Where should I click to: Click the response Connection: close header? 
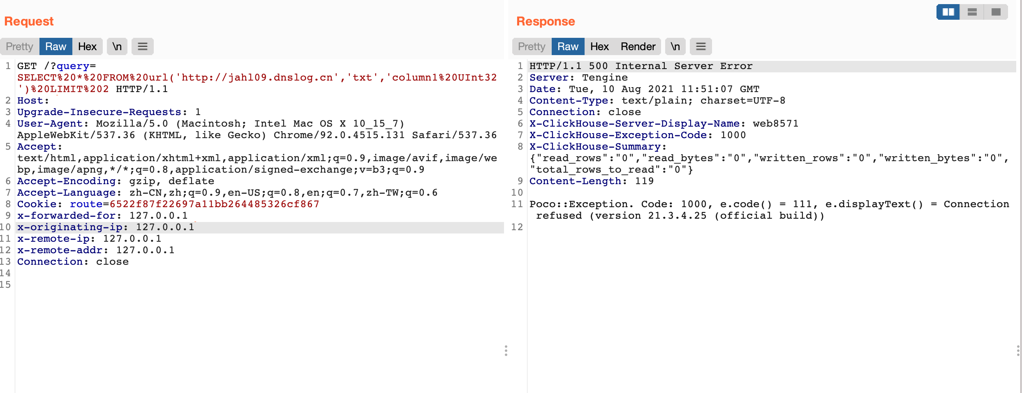click(x=585, y=112)
